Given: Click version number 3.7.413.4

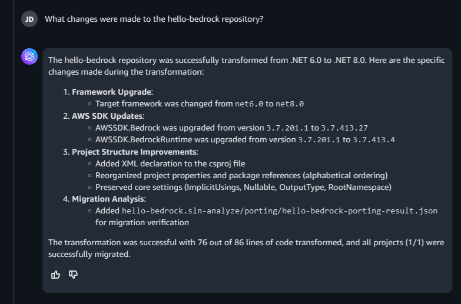Looking at the screenshot, I should click(x=373, y=140).
